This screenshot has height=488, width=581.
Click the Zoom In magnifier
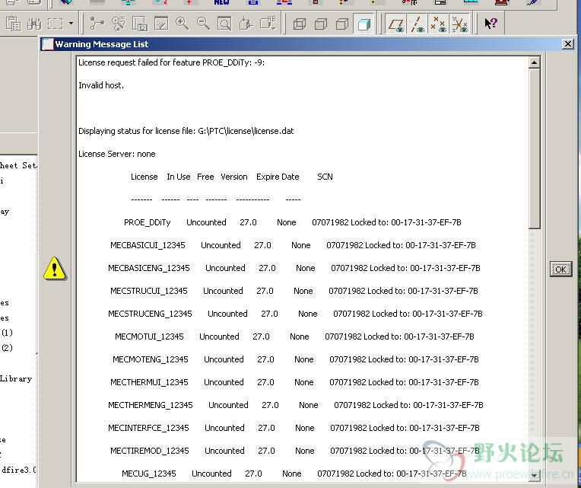coord(182,24)
